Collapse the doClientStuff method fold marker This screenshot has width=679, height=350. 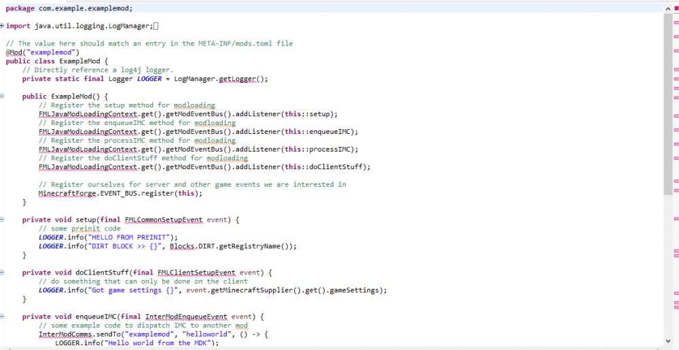2,273
